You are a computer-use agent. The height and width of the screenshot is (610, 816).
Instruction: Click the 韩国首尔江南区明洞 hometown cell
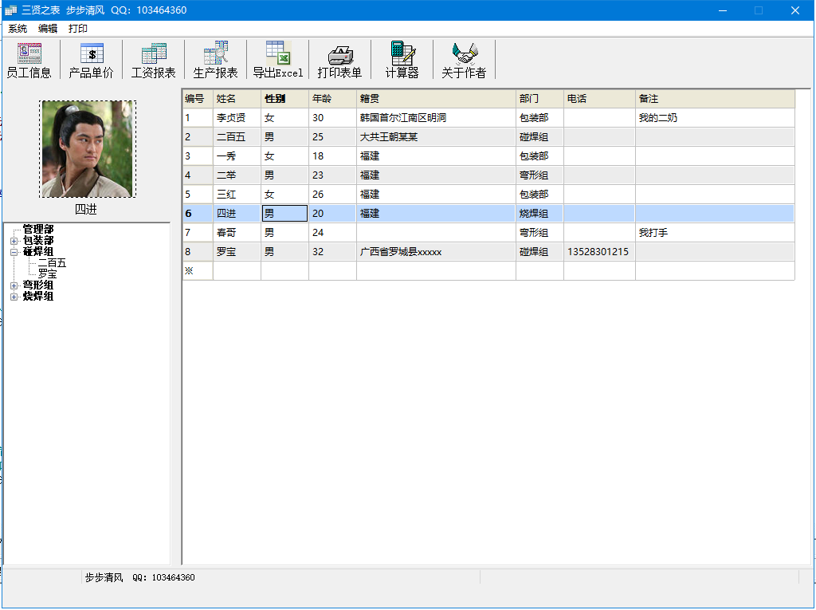pos(436,118)
